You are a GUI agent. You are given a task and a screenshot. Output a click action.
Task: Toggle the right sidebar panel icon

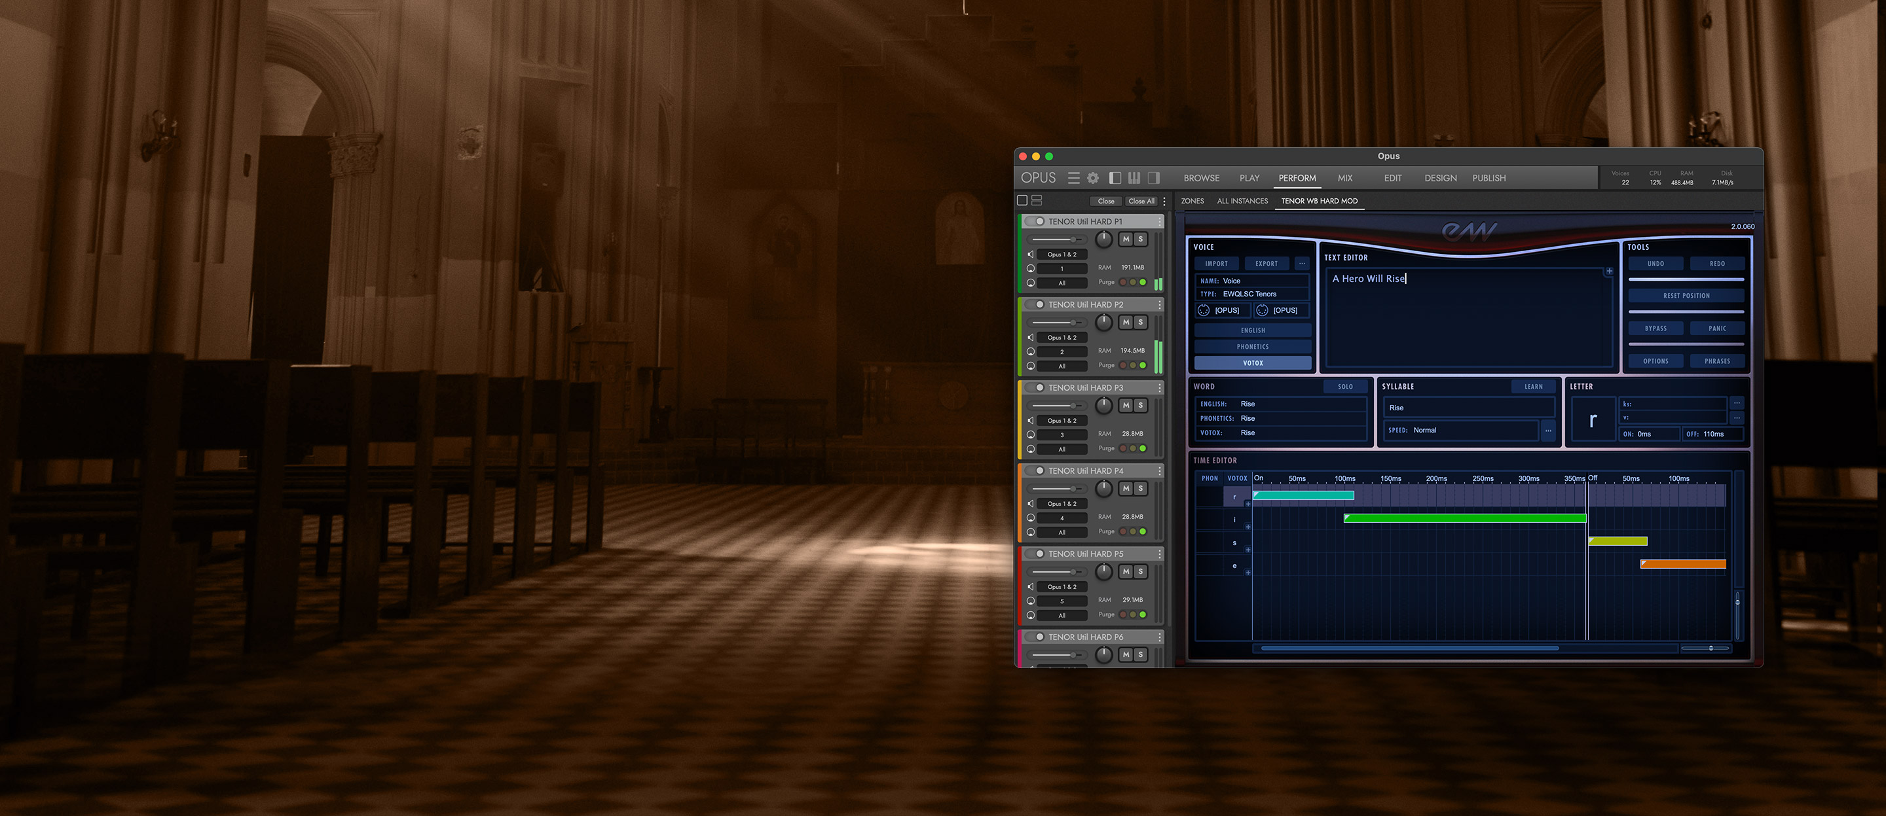click(1154, 178)
